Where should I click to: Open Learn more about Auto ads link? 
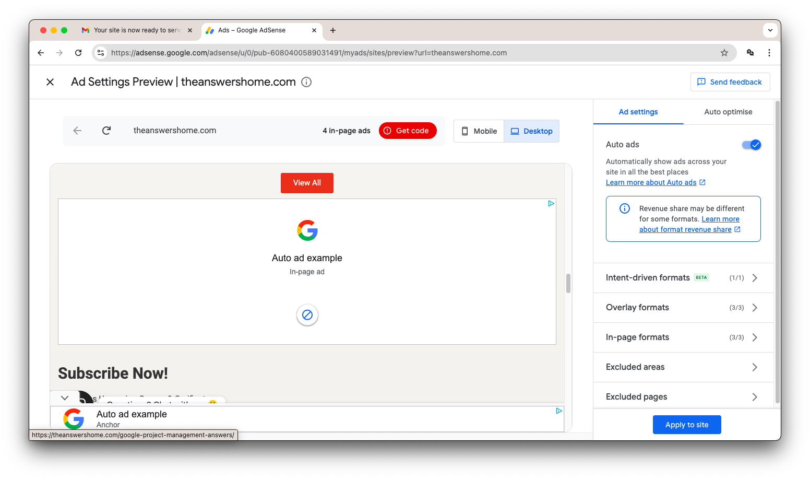point(656,182)
